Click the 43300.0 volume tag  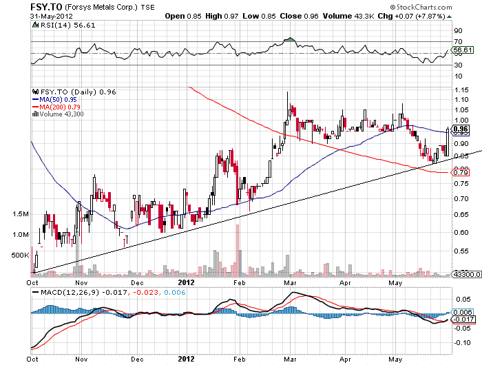(466, 274)
